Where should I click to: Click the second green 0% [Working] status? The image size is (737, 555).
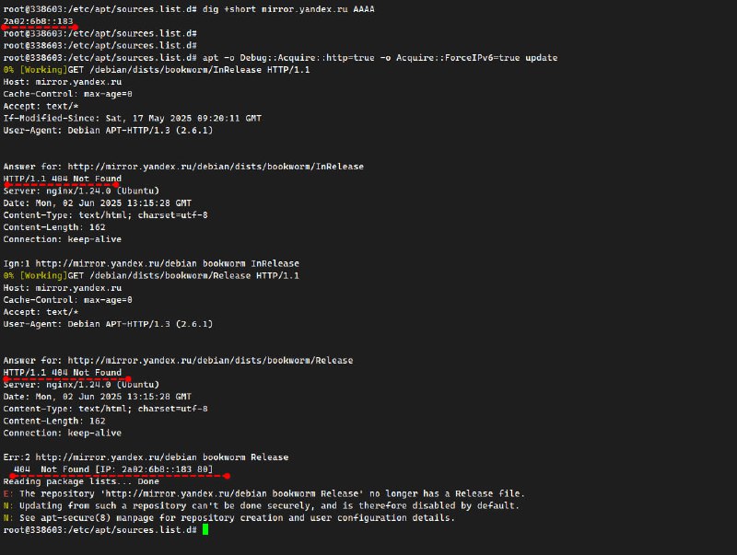coord(35,275)
